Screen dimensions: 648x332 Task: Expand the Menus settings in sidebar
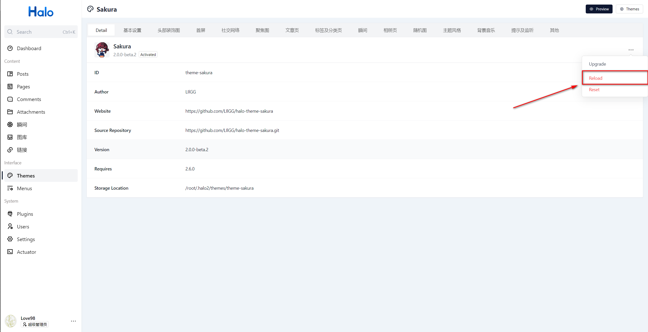pyautogui.click(x=24, y=188)
